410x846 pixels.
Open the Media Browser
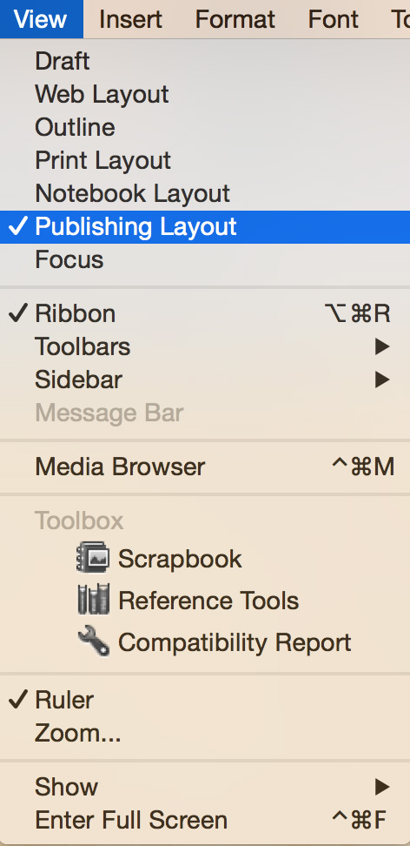click(205, 467)
